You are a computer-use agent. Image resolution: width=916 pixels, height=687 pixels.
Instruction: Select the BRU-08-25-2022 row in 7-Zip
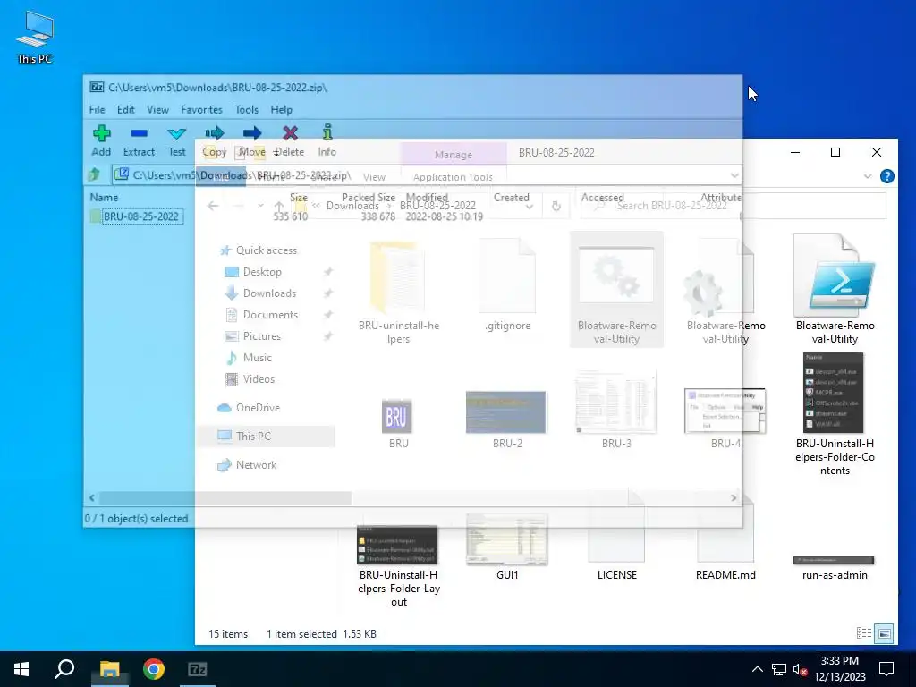coord(140,216)
